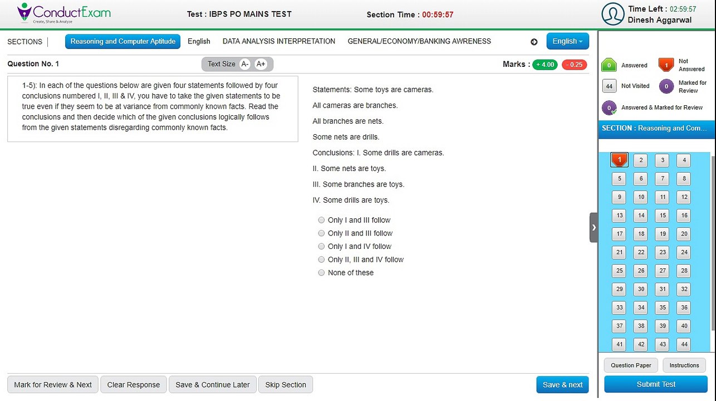
Task: Click the red Not Answered legend icon
Action: [x=666, y=65]
